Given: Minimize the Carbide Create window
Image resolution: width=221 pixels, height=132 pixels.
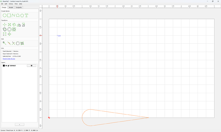Looking at the screenshot, I should pos(208,1).
